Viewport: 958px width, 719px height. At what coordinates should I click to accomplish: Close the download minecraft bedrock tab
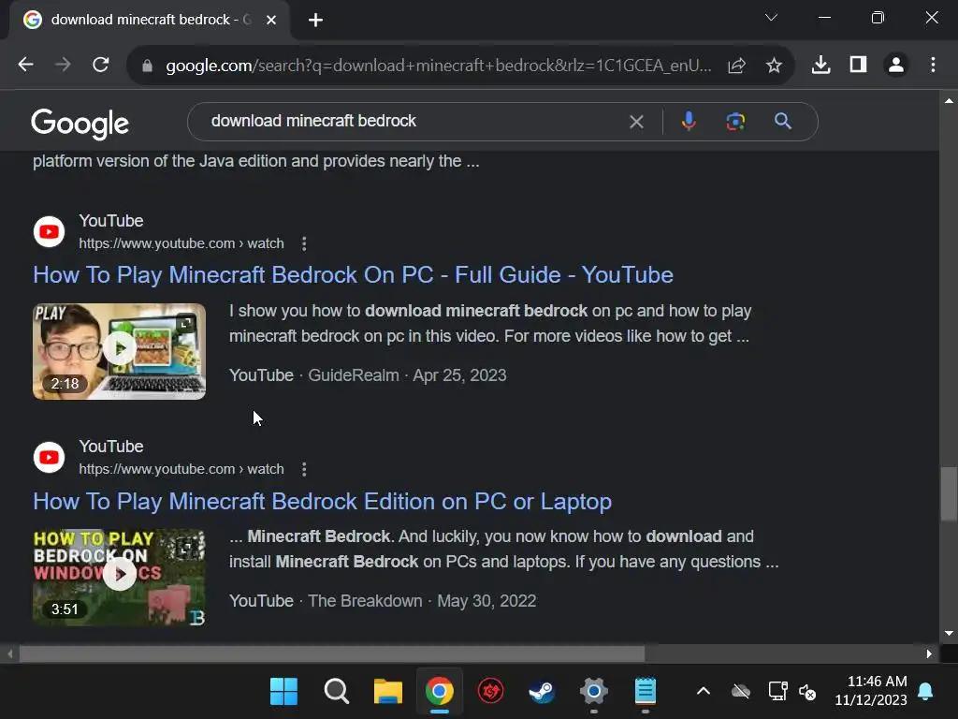271,21
